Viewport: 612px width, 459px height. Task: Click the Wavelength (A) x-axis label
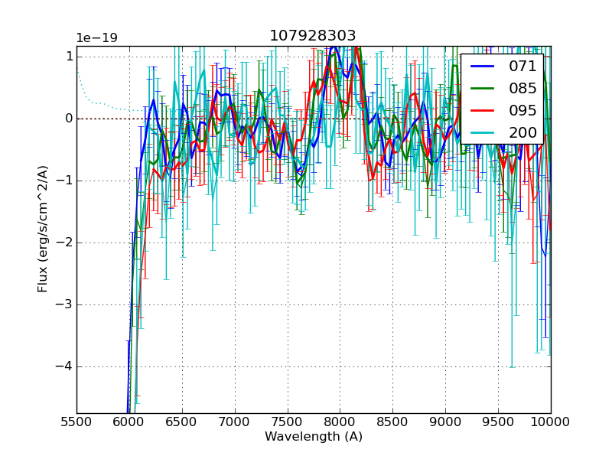pos(314,437)
